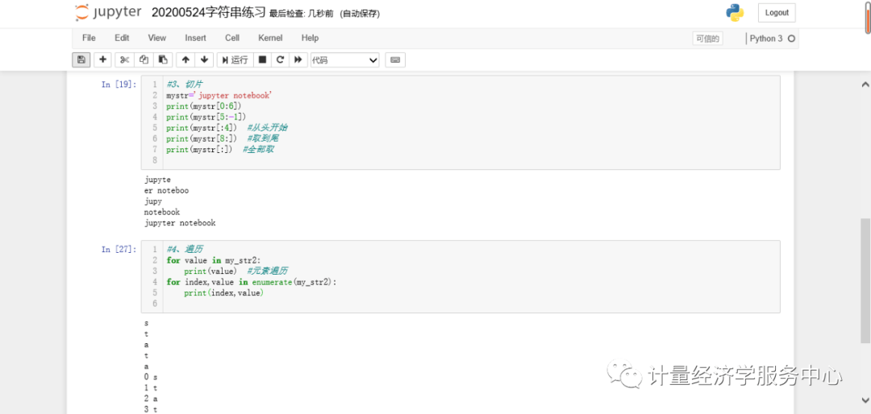Move selected cell down arrow

(204, 60)
